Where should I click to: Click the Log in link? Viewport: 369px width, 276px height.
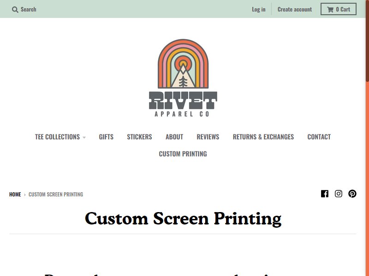coord(259,9)
